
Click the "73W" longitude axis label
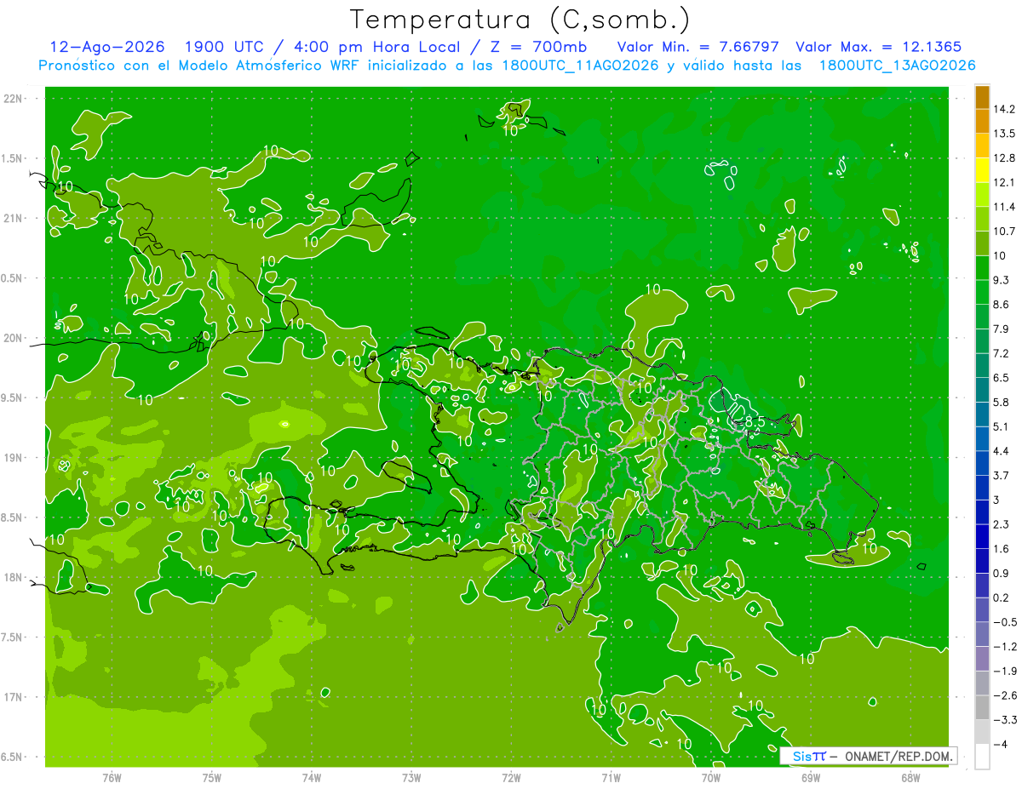tap(411, 777)
